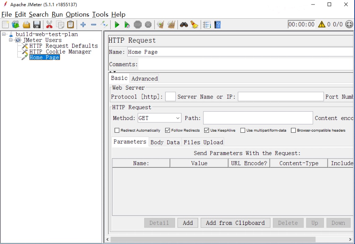This screenshot has height=244, width=355.
Task: Save the test plan with floppy icon
Action: (x=37, y=25)
